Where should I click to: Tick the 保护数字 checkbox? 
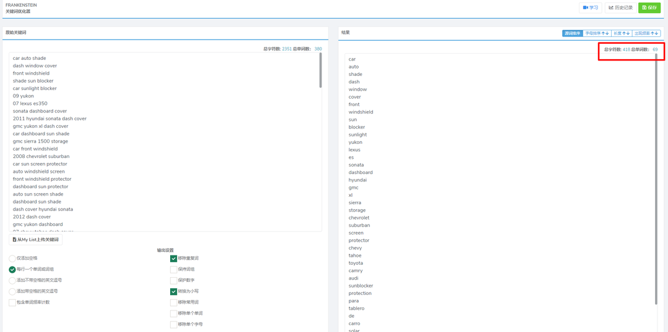click(174, 280)
